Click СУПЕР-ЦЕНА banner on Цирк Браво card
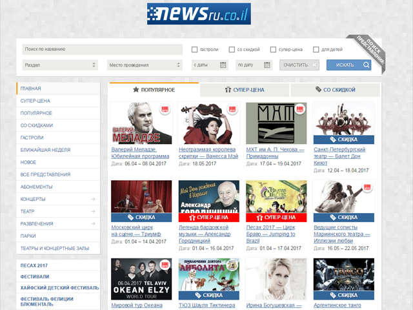Image resolution: width=413 pixels, height=310 pixels. click(276, 218)
